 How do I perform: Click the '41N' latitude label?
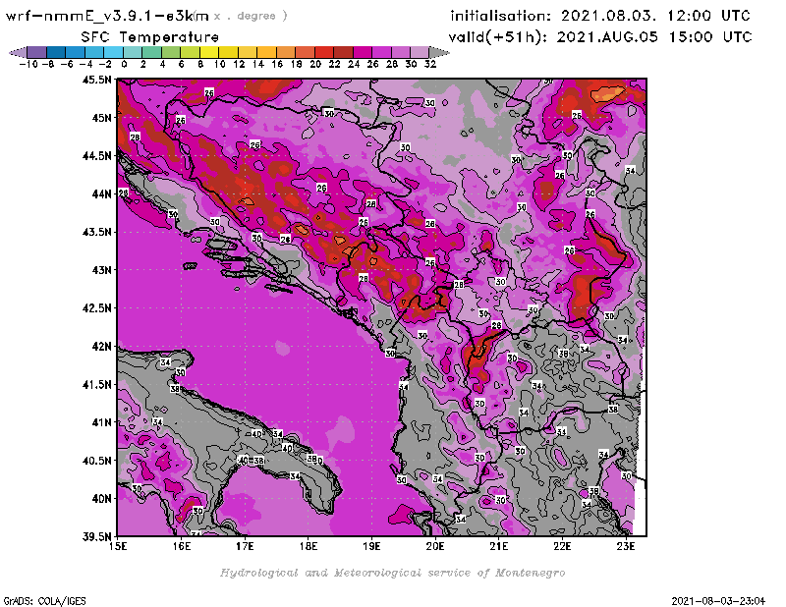[x=101, y=422]
